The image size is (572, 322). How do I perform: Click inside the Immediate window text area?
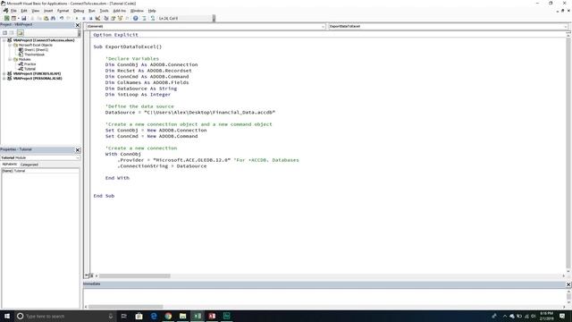pyautogui.click(x=324, y=296)
